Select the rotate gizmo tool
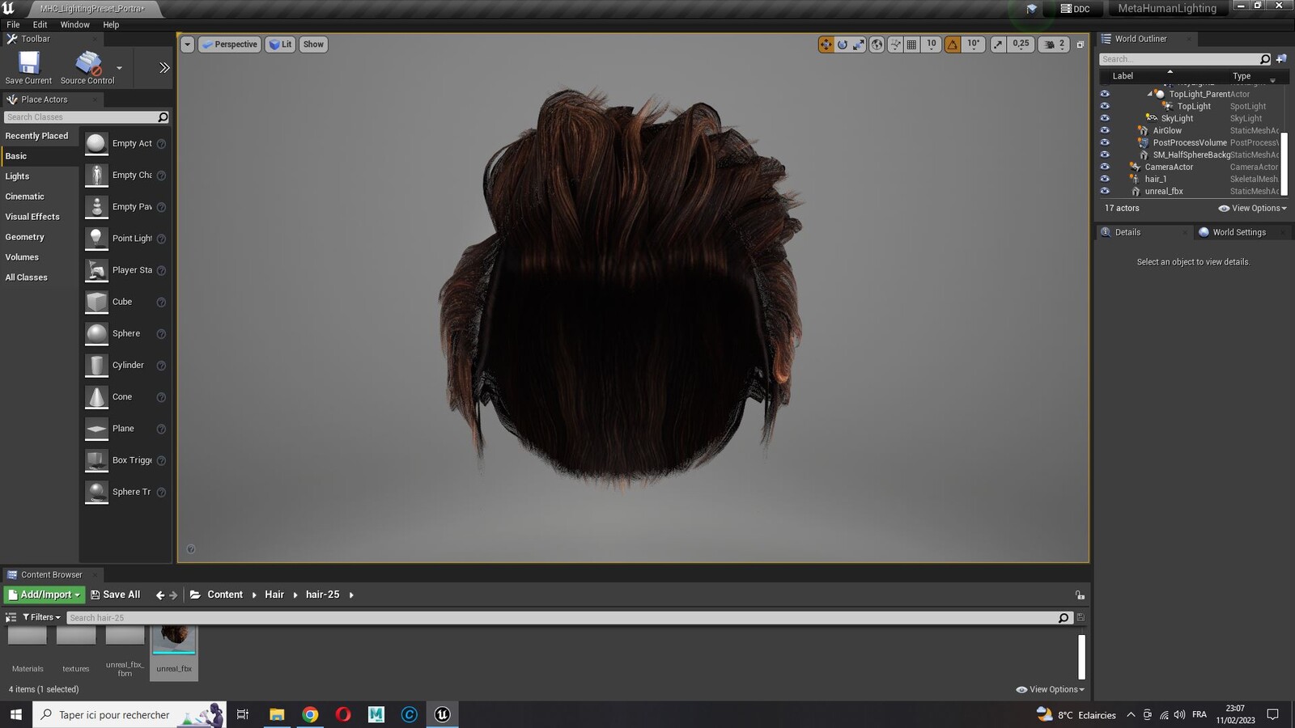The image size is (1295, 728). coord(843,44)
